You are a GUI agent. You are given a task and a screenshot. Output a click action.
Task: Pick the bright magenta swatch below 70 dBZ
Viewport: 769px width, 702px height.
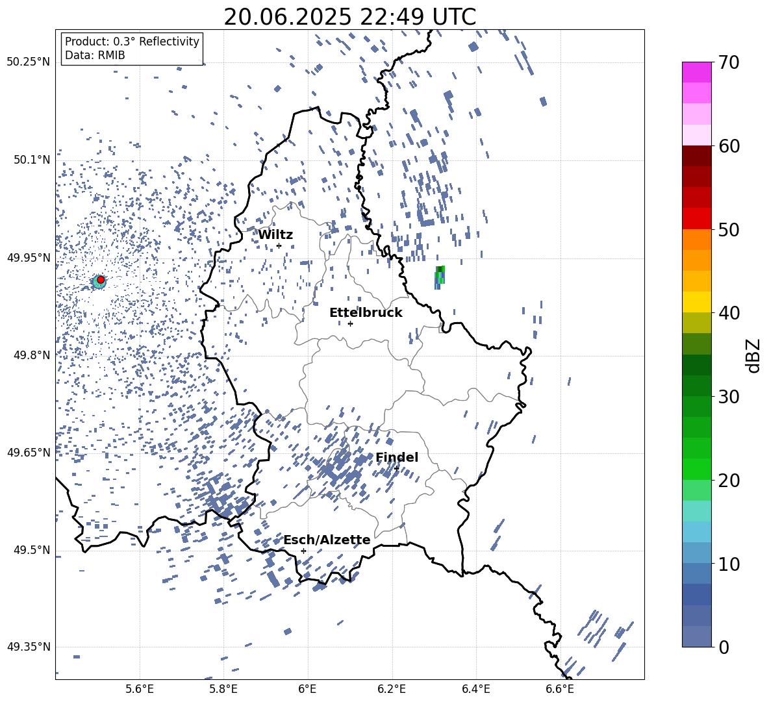point(696,72)
